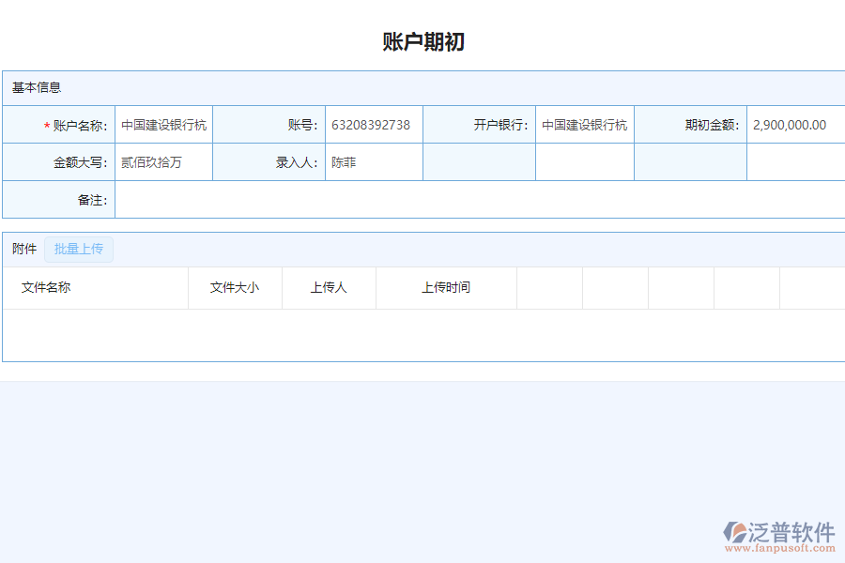Select the 金额大写 field

tap(164, 162)
